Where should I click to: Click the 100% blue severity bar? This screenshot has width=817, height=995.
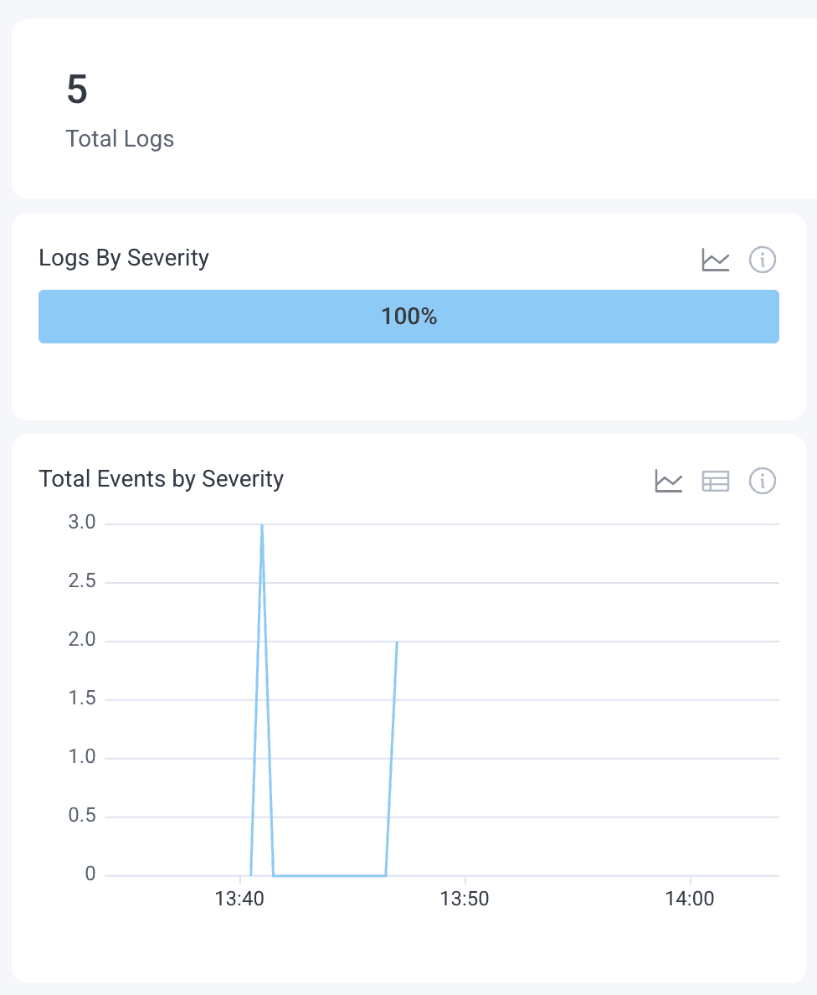pos(408,316)
